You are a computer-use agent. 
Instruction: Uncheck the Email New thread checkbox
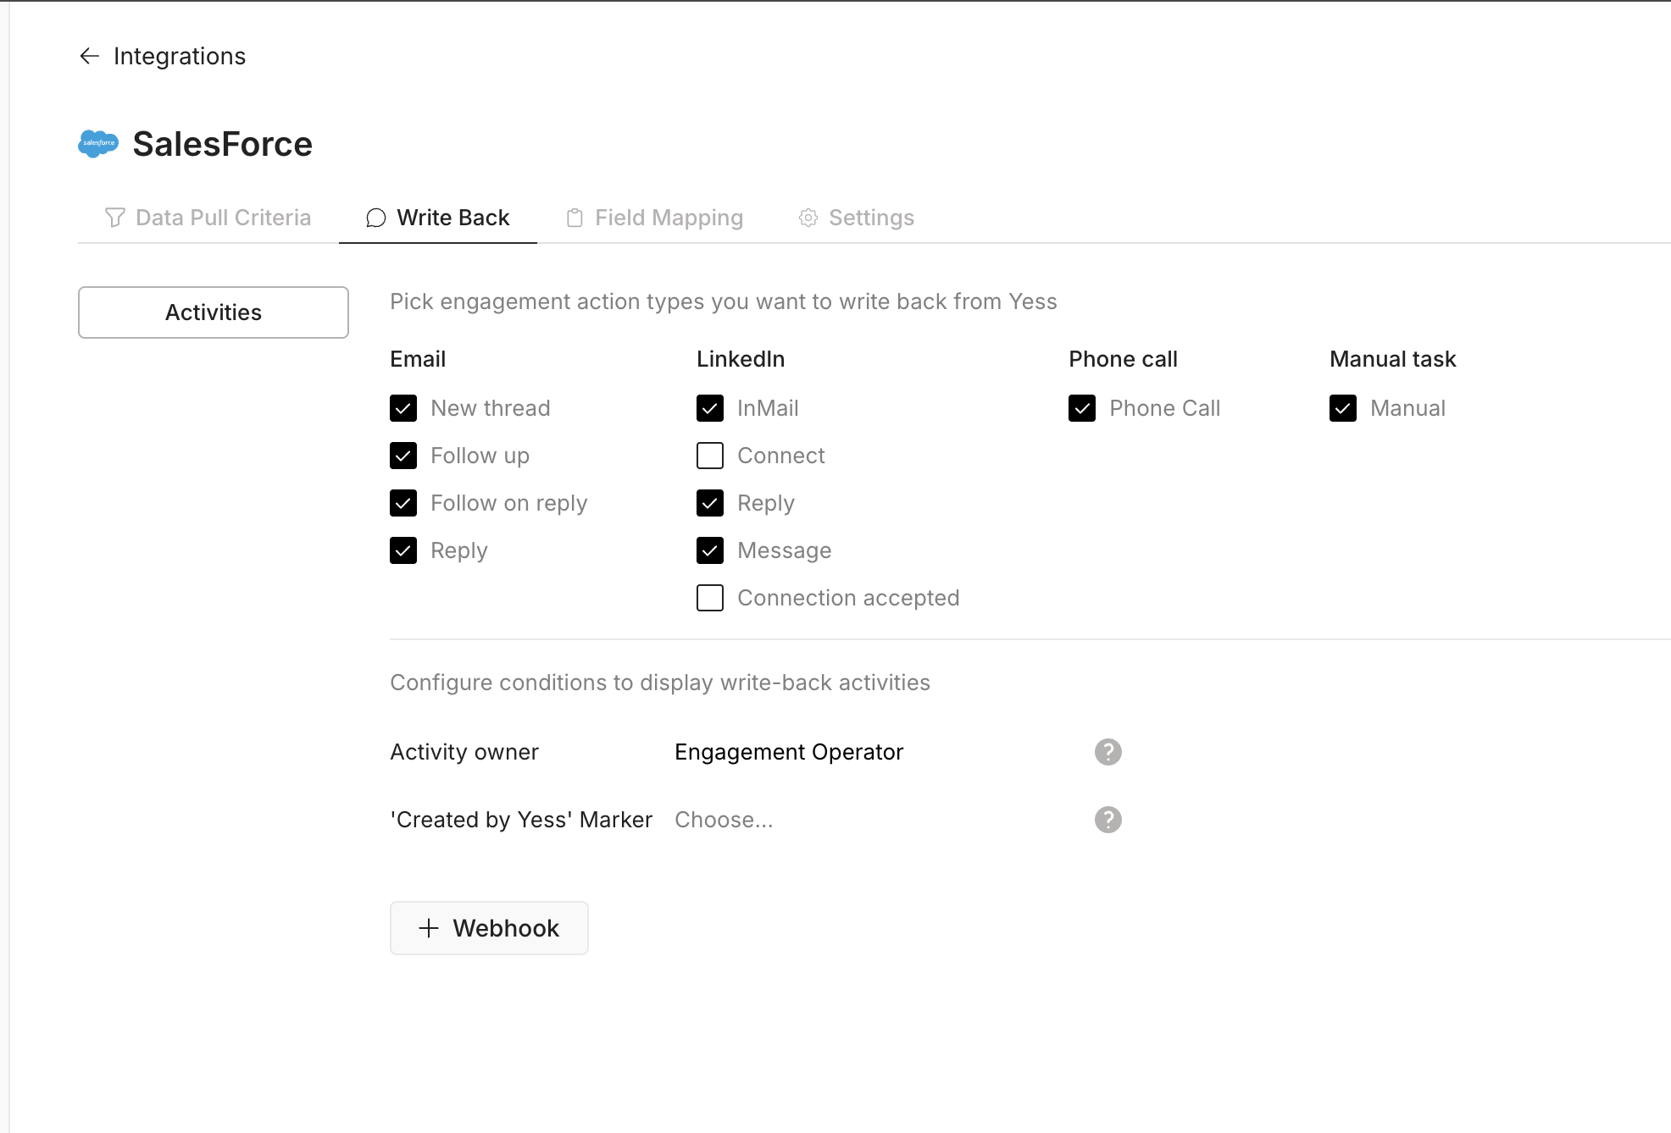pyautogui.click(x=403, y=408)
